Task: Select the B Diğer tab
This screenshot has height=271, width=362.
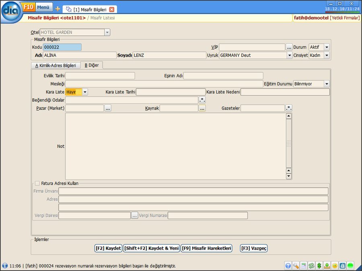Action: [92, 65]
